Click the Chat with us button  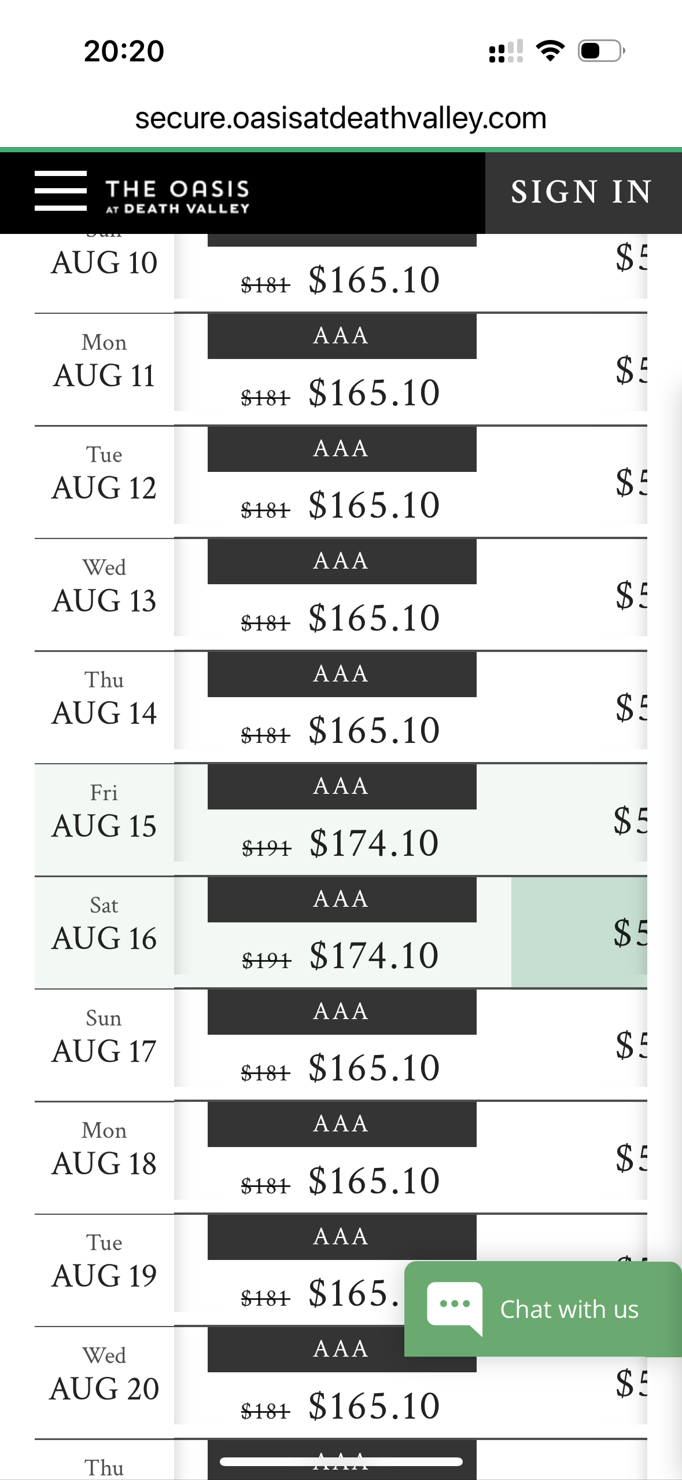[x=569, y=1309]
